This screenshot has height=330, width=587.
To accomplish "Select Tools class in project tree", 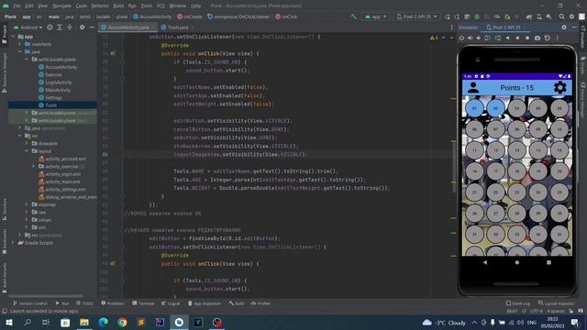I will coord(48,105).
